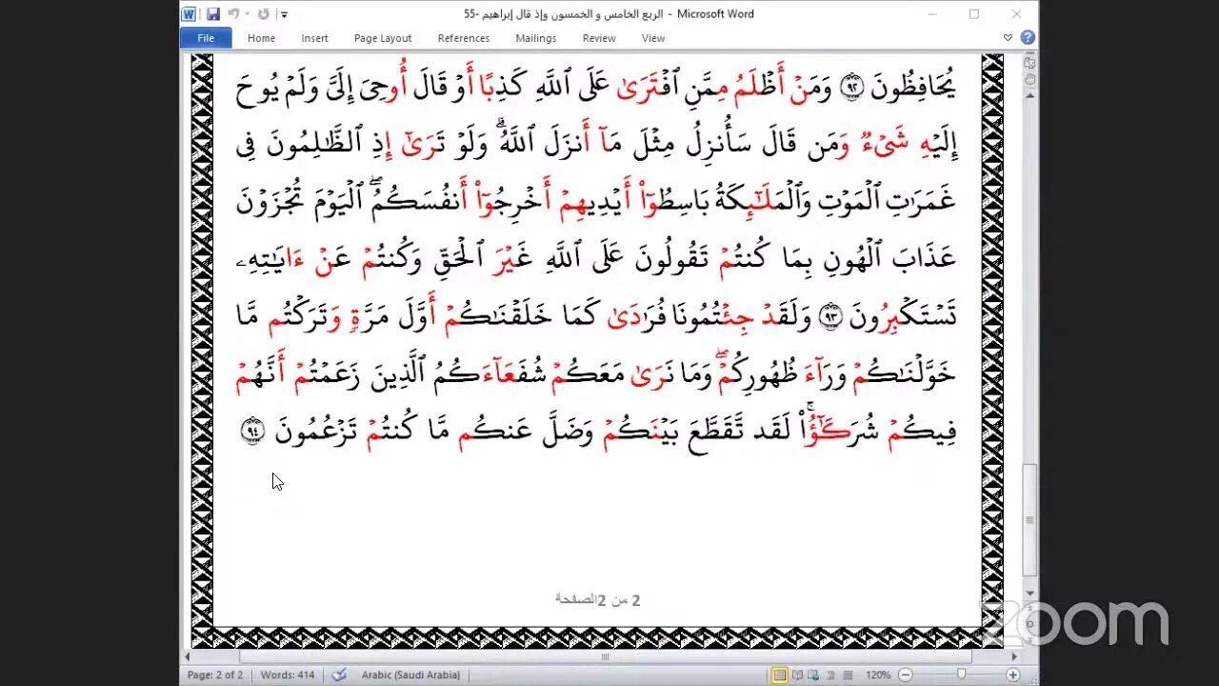
Task: Undo the last action
Action: click(x=233, y=14)
